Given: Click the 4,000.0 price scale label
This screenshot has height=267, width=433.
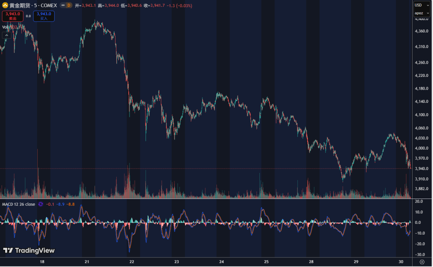Looking at the screenshot, I should point(421,148).
